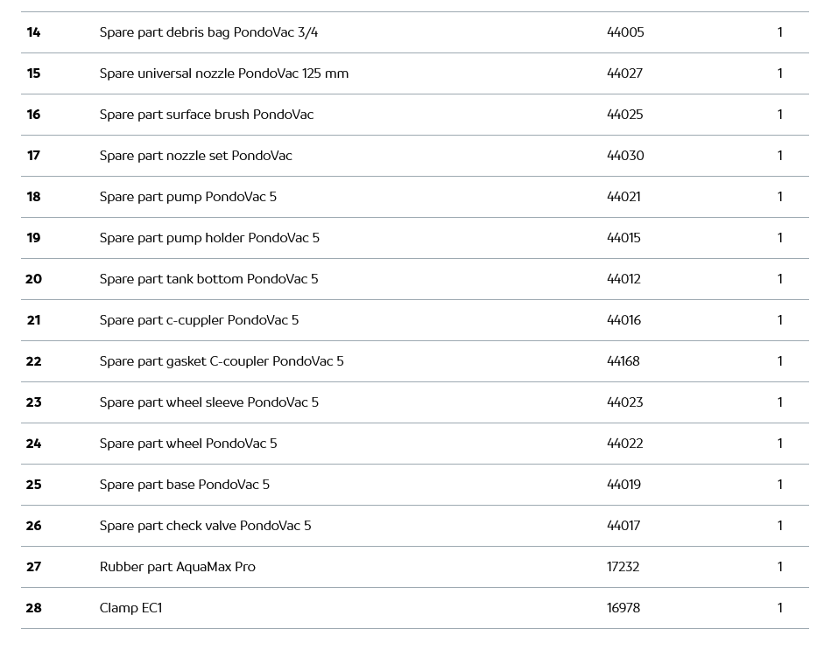Click 'Rubber part AquaMax Pro' description
The height and width of the screenshot is (671, 838).
pyautogui.click(x=177, y=567)
